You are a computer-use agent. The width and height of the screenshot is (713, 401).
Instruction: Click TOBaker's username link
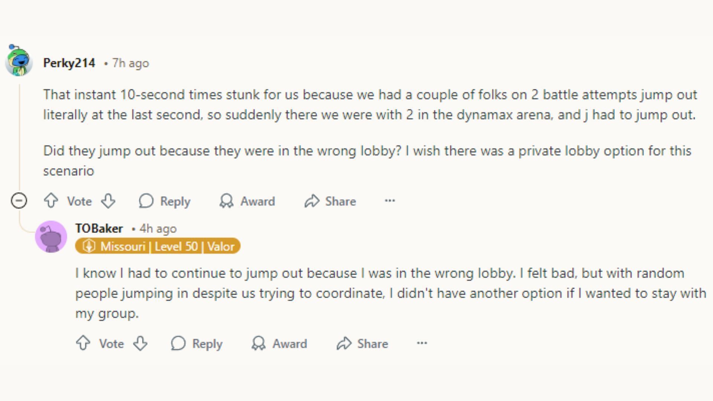(x=100, y=228)
